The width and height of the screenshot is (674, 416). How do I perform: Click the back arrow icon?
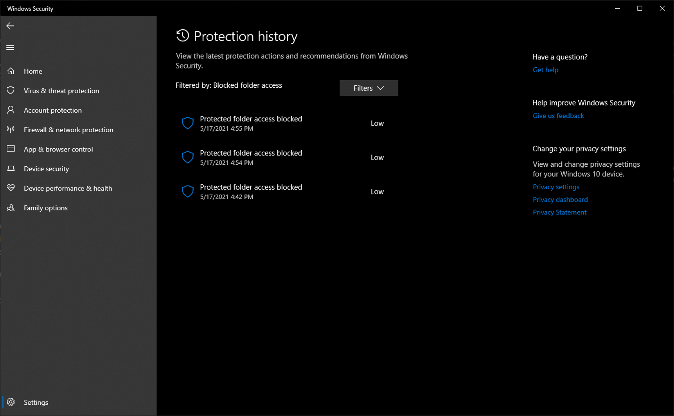[10, 26]
